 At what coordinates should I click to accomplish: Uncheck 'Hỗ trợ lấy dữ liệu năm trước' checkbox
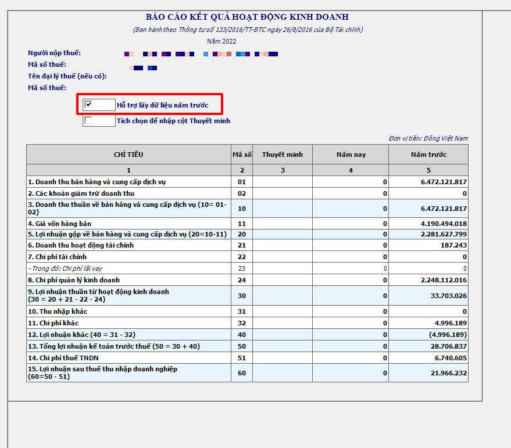(x=88, y=105)
